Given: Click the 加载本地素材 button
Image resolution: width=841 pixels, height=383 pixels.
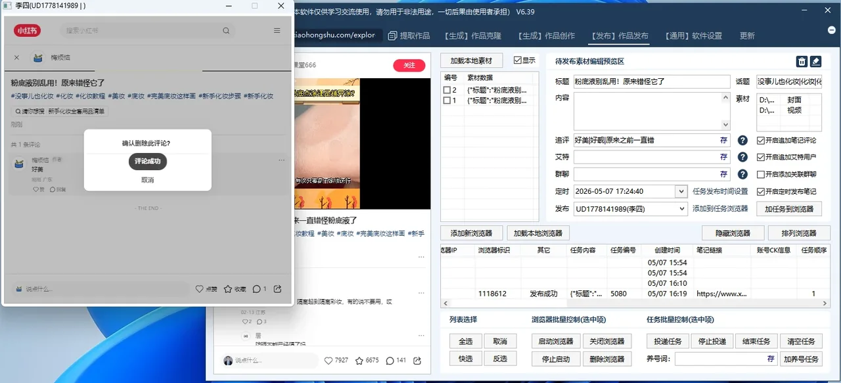Looking at the screenshot, I should 471,60.
